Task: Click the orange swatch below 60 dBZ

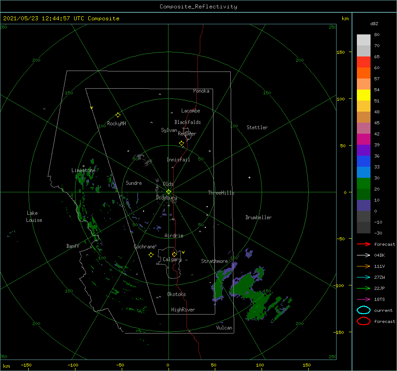Action: coord(363,73)
